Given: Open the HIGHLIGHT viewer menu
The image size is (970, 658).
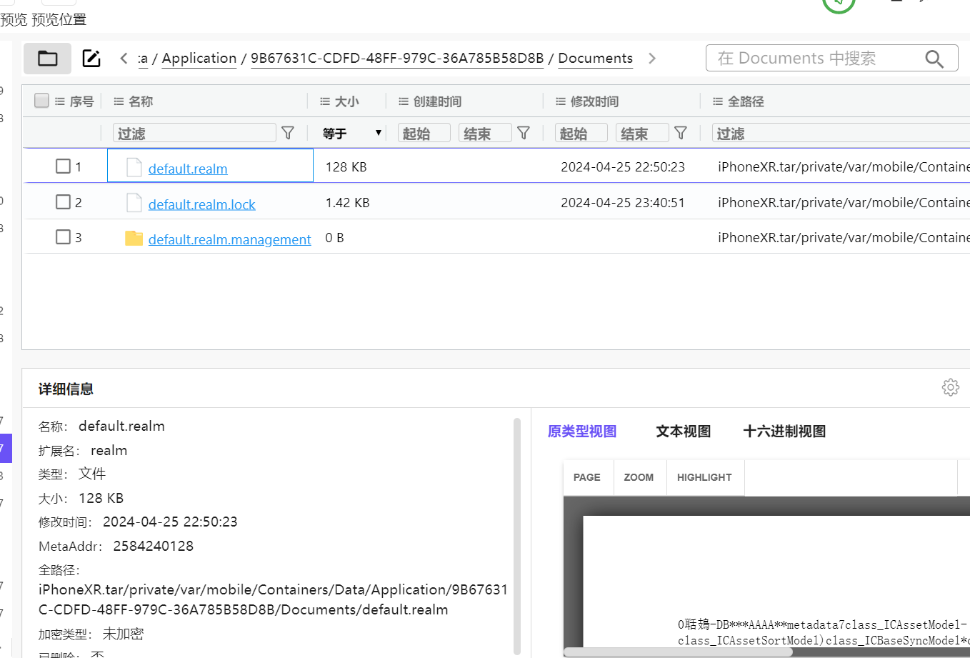Looking at the screenshot, I should pyautogui.click(x=704, y=477).
